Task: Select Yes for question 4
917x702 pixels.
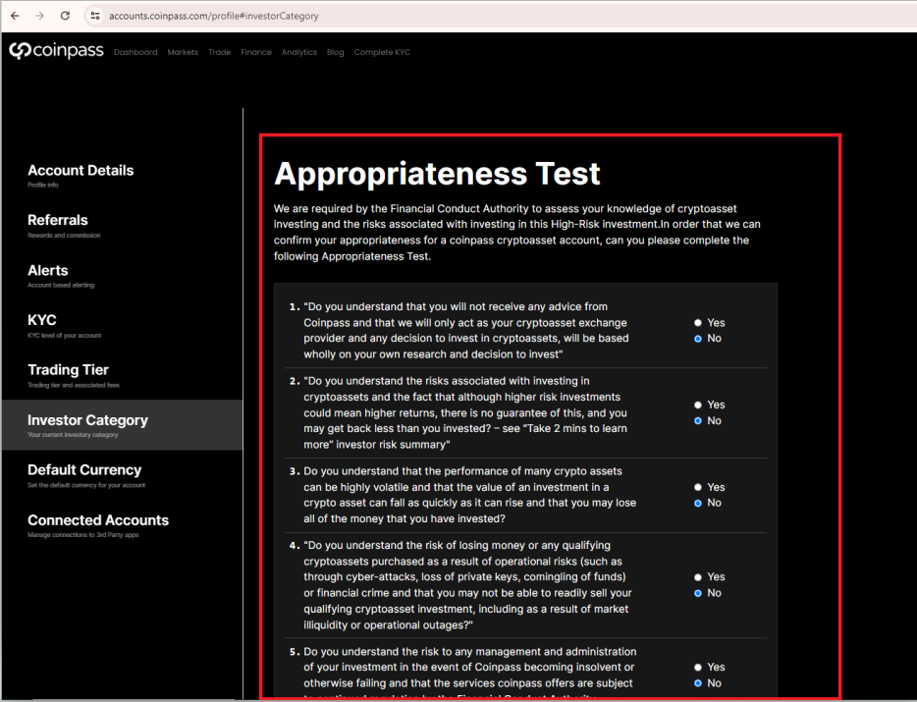Action: (698, 577)
